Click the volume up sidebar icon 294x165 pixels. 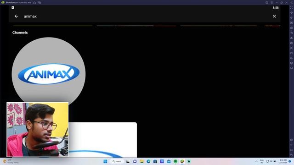pos(291,13)
